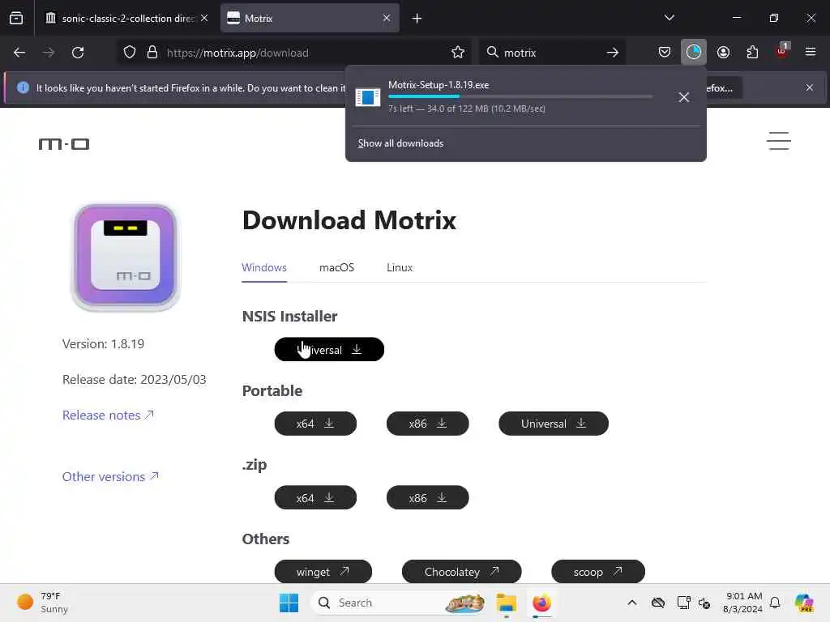830x622 pixels.
Task: Click OneDrive cloud tray icon
Action: click(658, 603)
